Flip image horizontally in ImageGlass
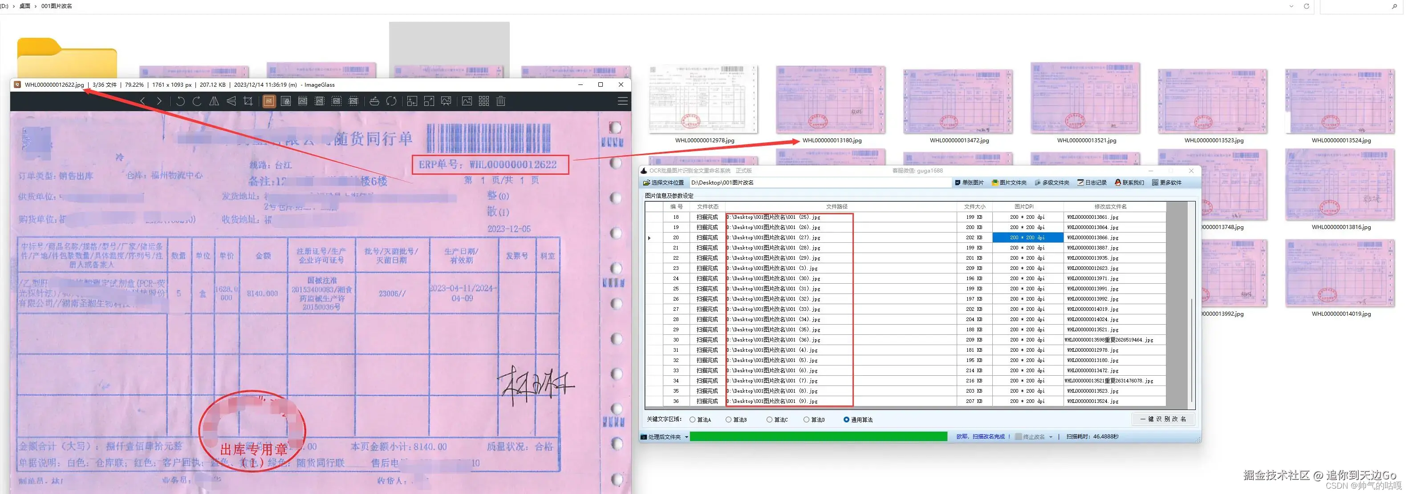 coord(215,101)
